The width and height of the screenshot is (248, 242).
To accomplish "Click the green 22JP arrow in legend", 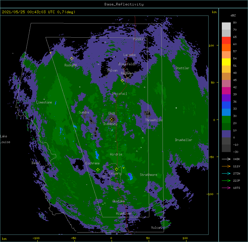I will click(x=226, y=180).
